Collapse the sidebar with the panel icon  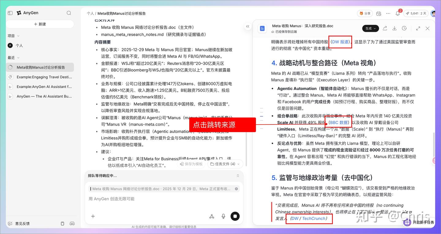tap(10, 13)
